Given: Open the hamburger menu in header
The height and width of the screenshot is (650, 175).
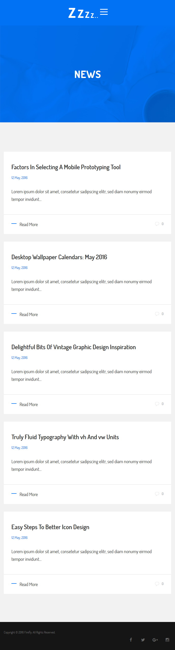Looking at the screenshot, I should pyautogui.click(x=104, y=12).
